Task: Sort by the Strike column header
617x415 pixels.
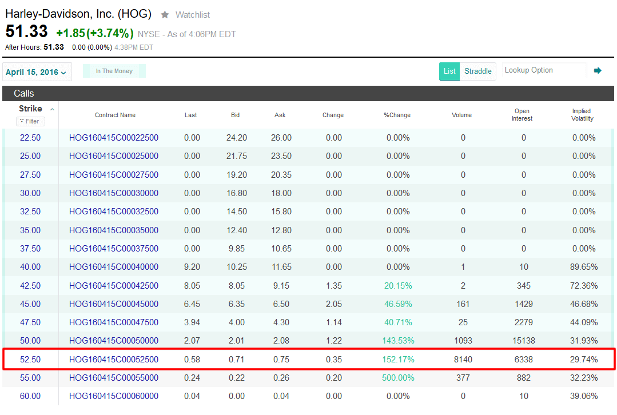Action: point(30,109)
